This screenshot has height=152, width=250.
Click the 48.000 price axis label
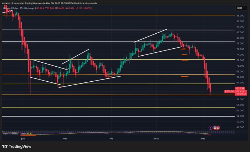pos(240,127)
